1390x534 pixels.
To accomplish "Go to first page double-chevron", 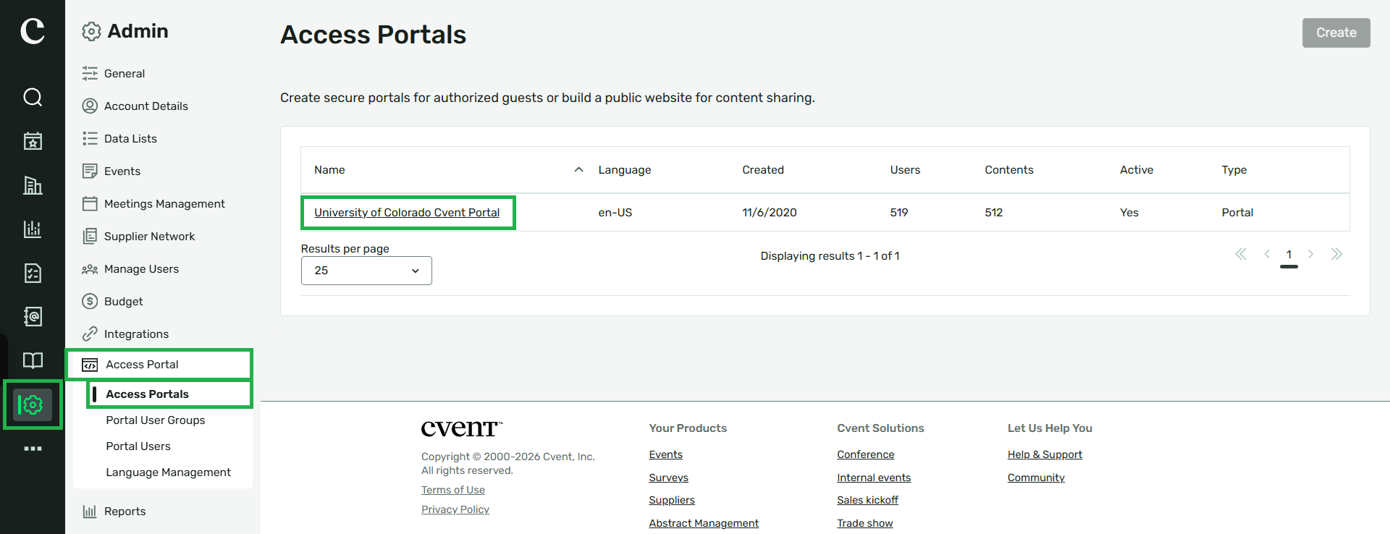I will [x=1241, y=254].
